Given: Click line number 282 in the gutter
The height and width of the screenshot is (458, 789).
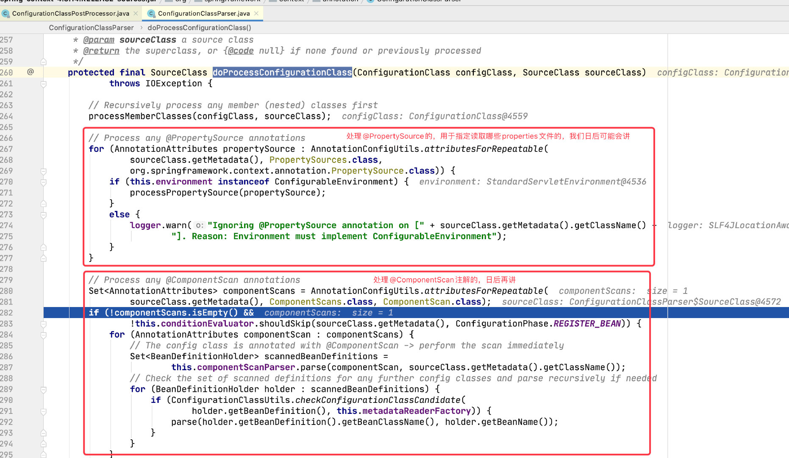Looking at the screenshot, I should pyautogui.click(x=6, y=313).
